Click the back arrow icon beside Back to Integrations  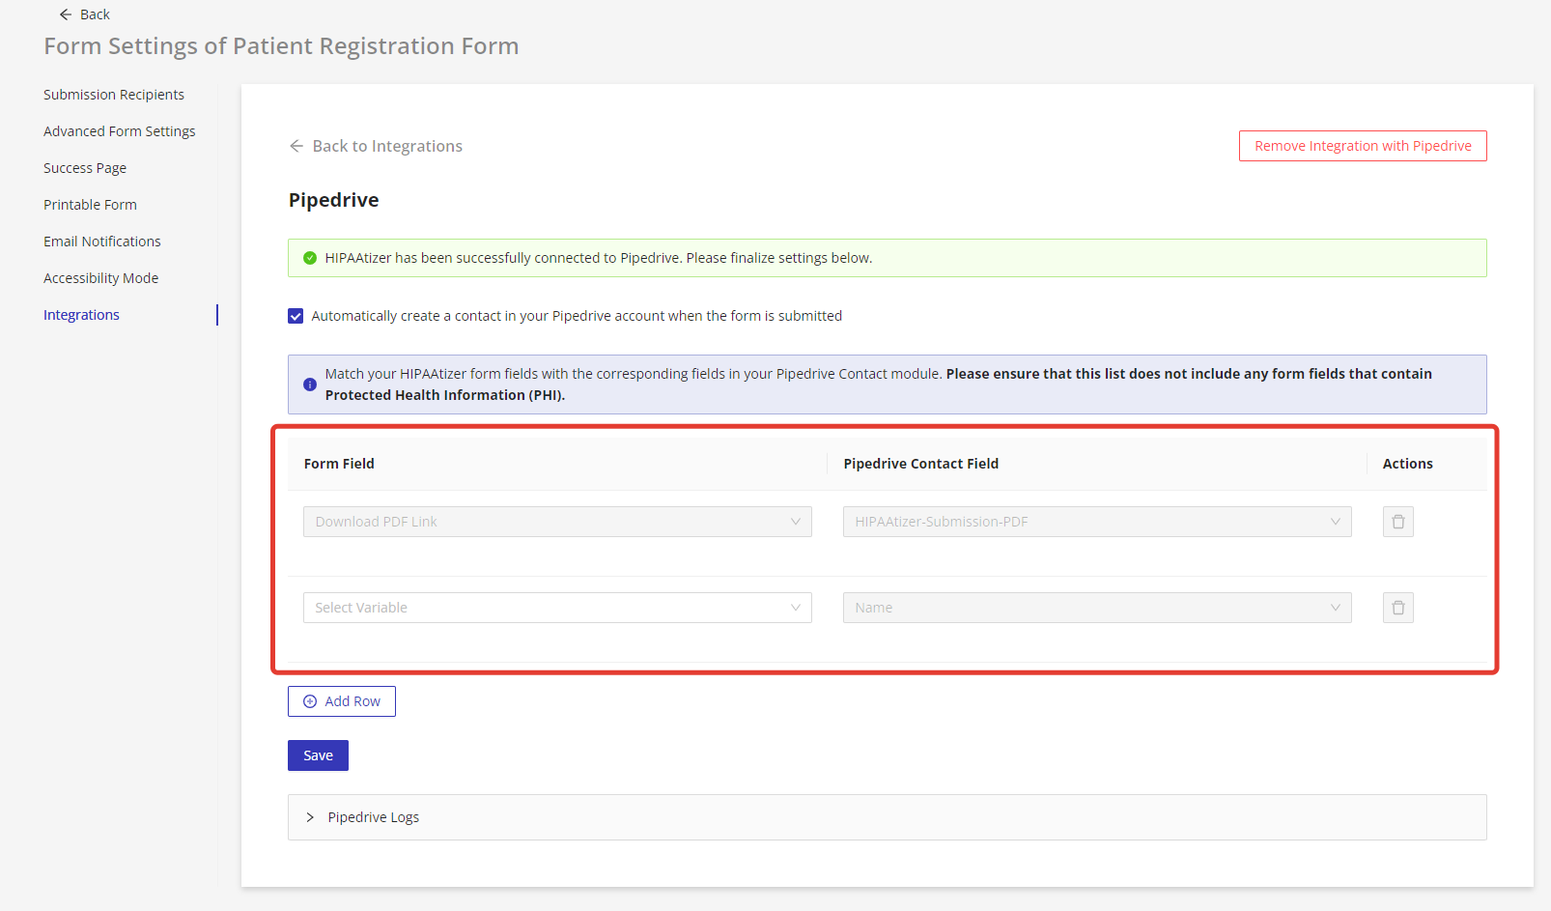point(296,146)
